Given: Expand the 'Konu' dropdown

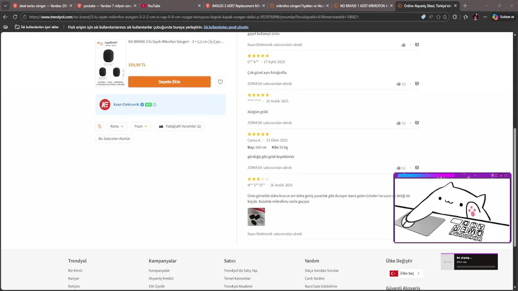Looking at the screenshot, I should point(117,126).
